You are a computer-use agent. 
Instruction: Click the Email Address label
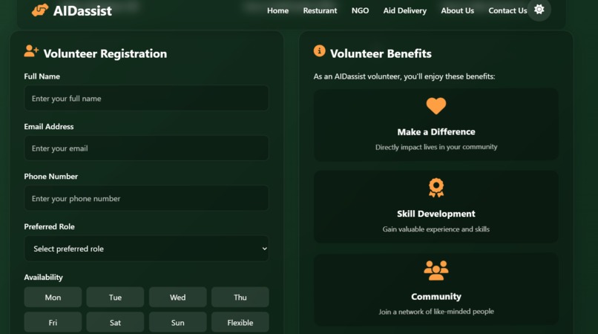coord(49,126)
